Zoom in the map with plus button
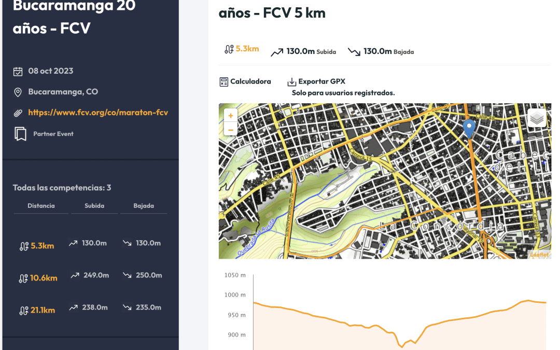The image size is (560, 350). pos(231,116)
